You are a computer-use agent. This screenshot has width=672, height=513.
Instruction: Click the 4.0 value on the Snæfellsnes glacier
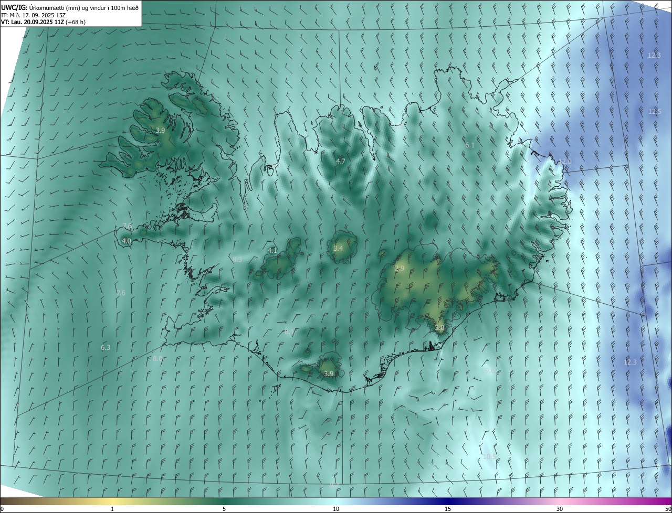(x=127, y=241)
